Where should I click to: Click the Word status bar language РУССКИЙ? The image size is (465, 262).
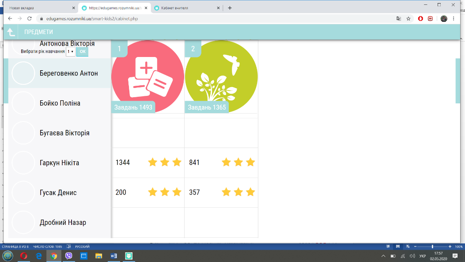(x=82, y=247)
